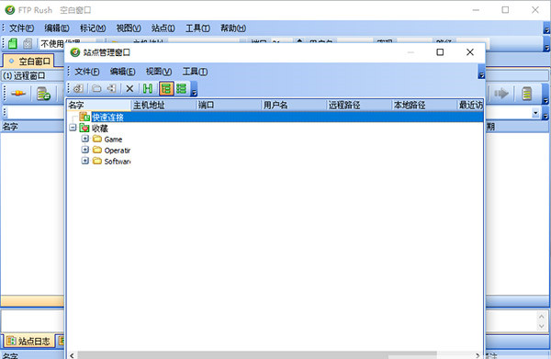Expand the Game folder
The width and height of the screenshot is (551, 359).
[85, 139]
